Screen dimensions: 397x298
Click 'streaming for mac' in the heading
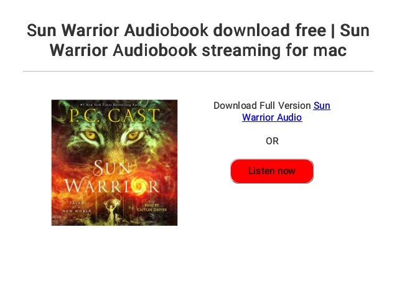pos(274,50)
